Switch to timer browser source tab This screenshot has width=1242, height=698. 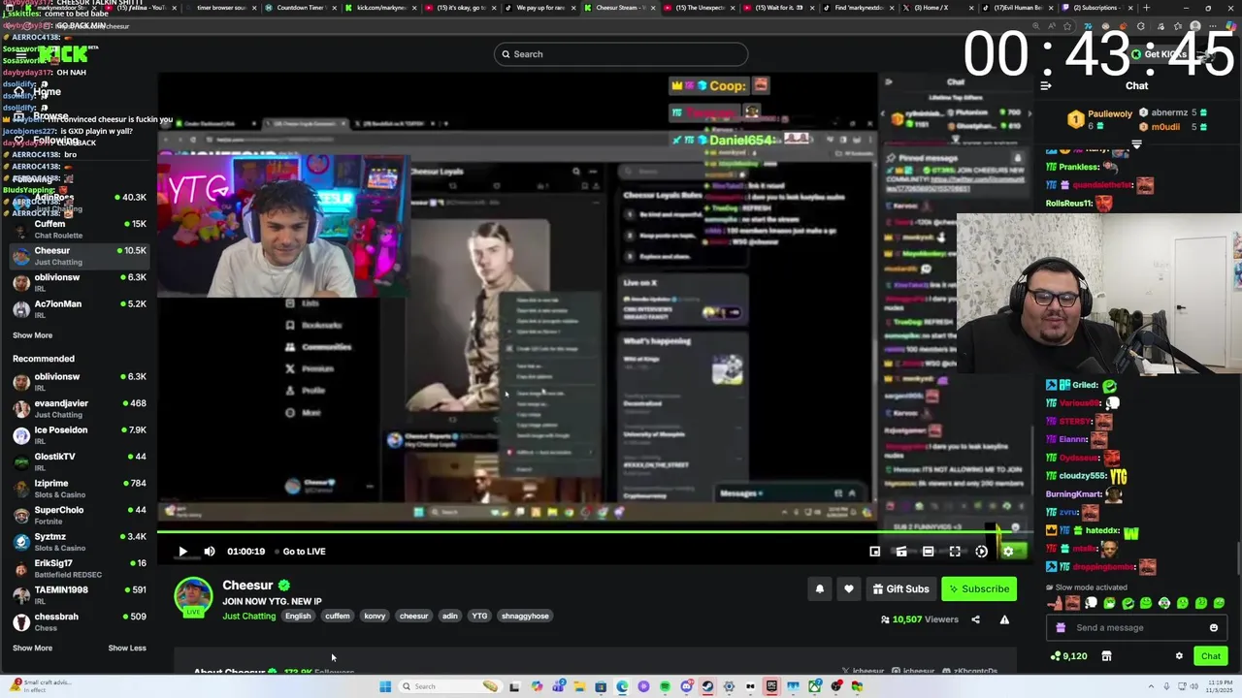[221, 8]
